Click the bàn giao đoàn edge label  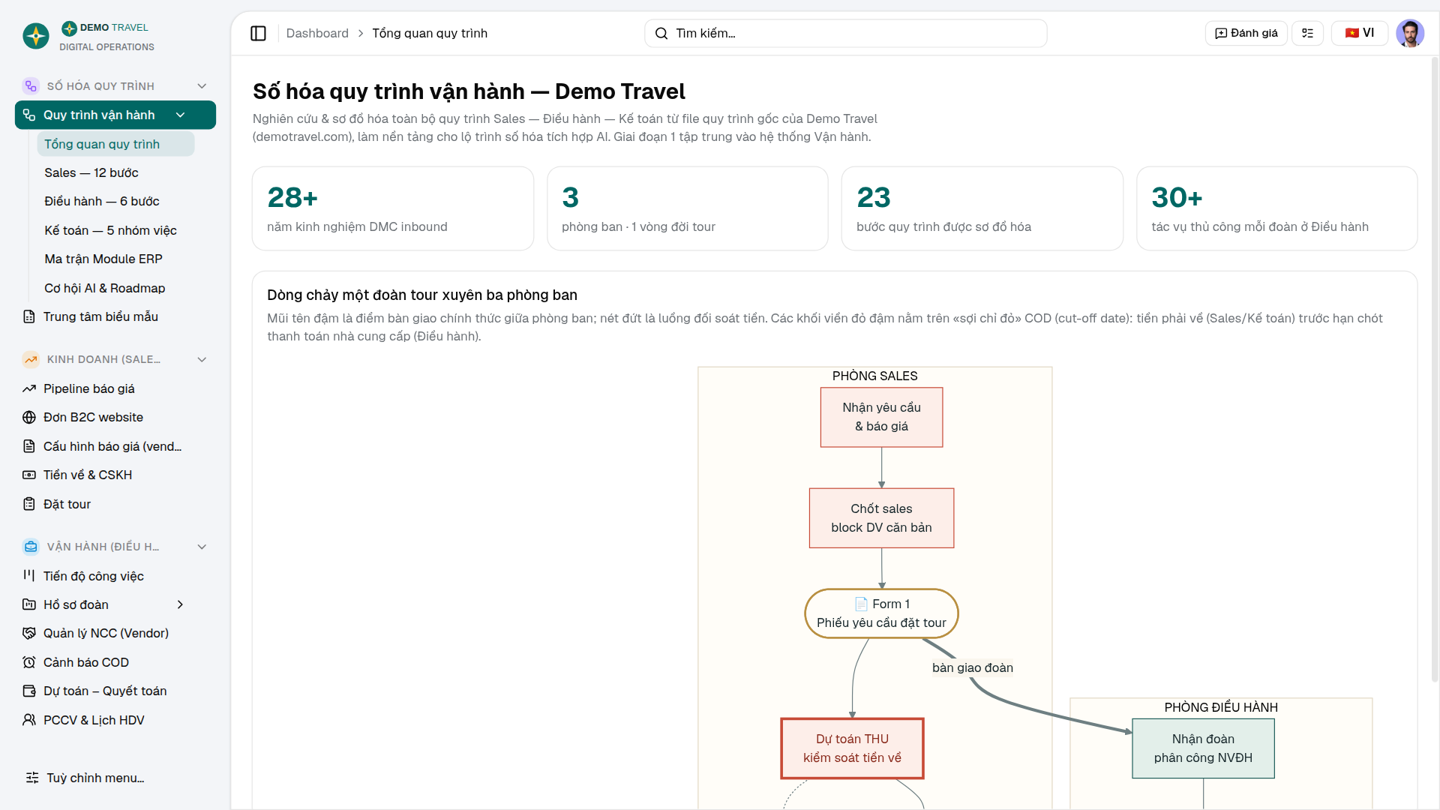point(972,667)
